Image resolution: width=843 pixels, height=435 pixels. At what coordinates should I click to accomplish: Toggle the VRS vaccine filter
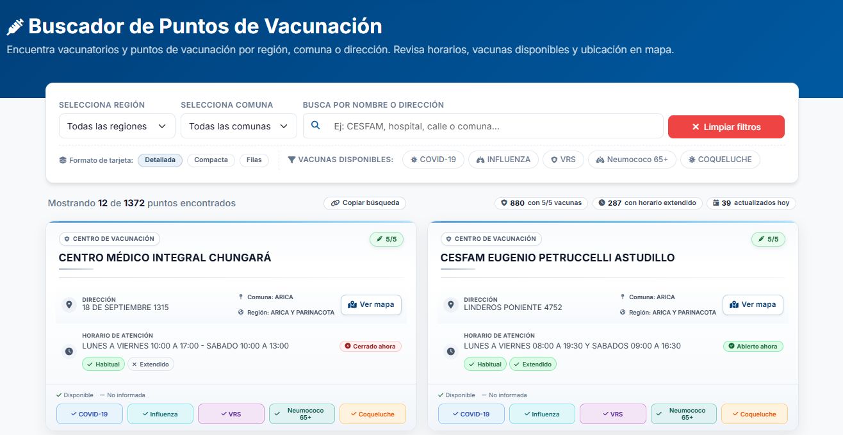point(562,159)
